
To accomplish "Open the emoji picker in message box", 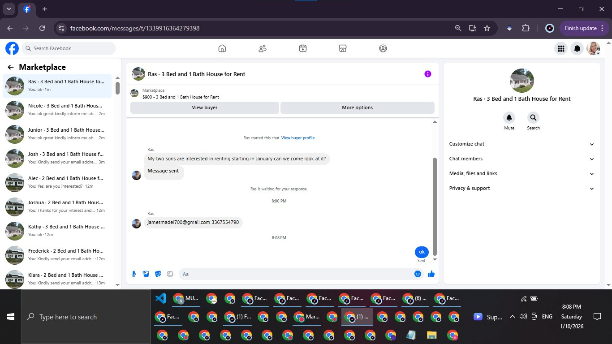I will coord(418,274).
